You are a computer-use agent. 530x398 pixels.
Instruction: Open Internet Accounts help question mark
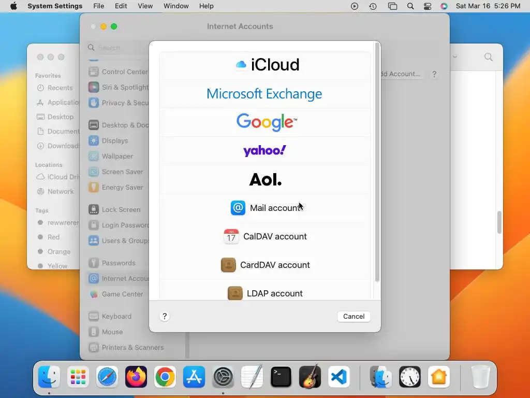434,74
